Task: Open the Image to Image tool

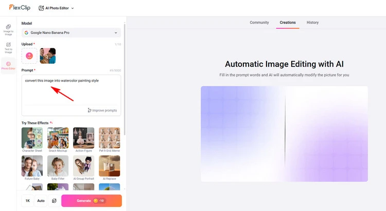Action: 8,29
